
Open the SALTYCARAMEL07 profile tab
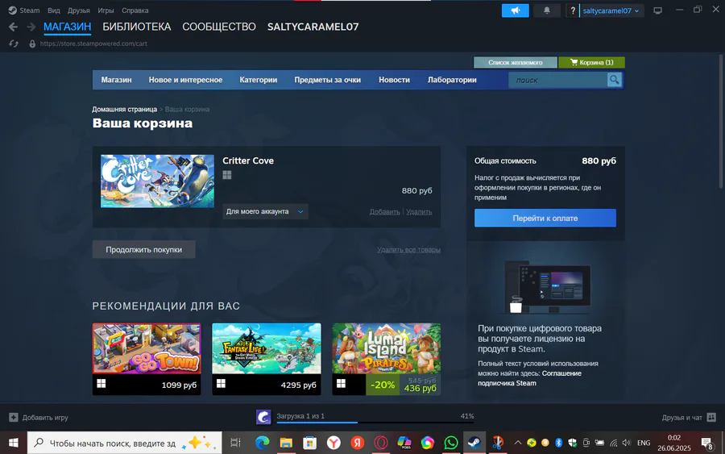[313, 27]
